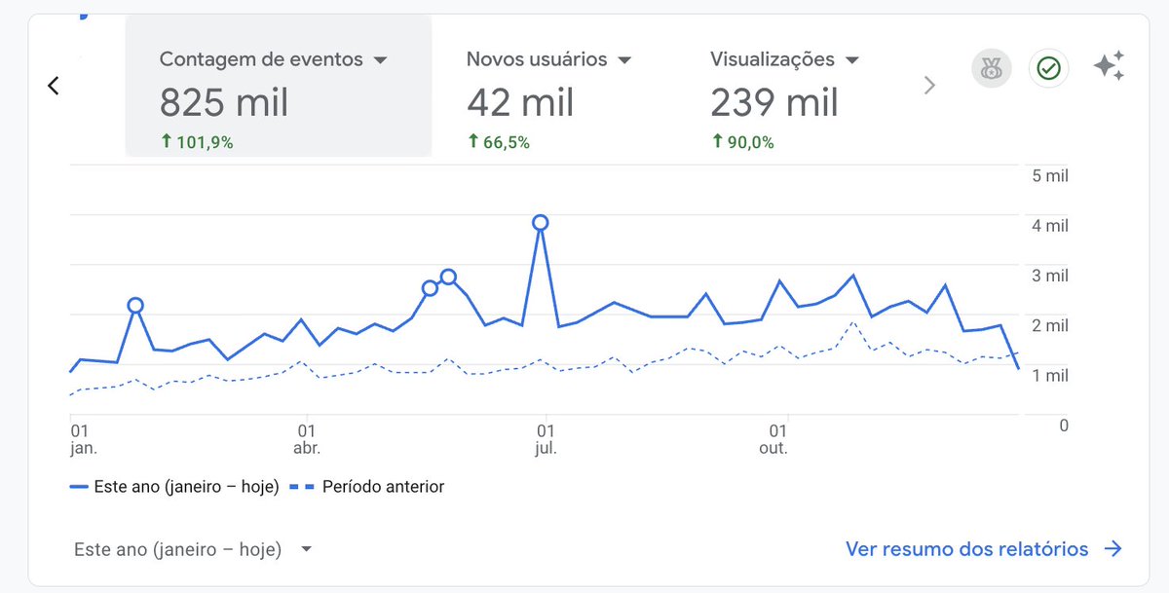1169x593 pixels.
Task: Click the 90,0% increase indicator
Action: point(742,142)
